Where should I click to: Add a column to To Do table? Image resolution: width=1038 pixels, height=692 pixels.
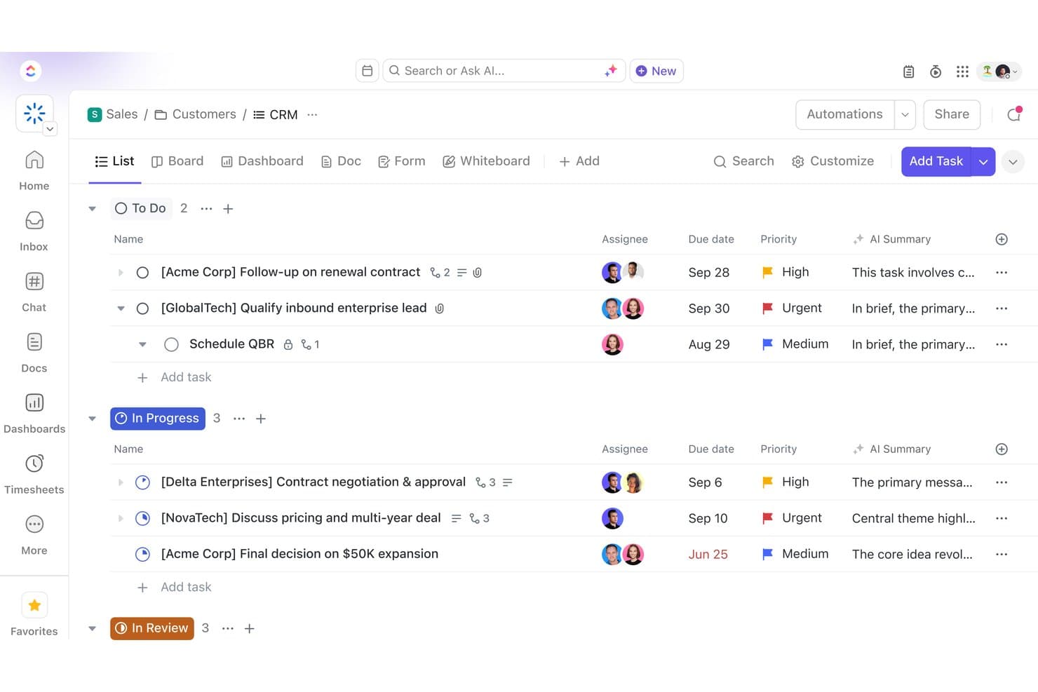tap(1002, 239)
